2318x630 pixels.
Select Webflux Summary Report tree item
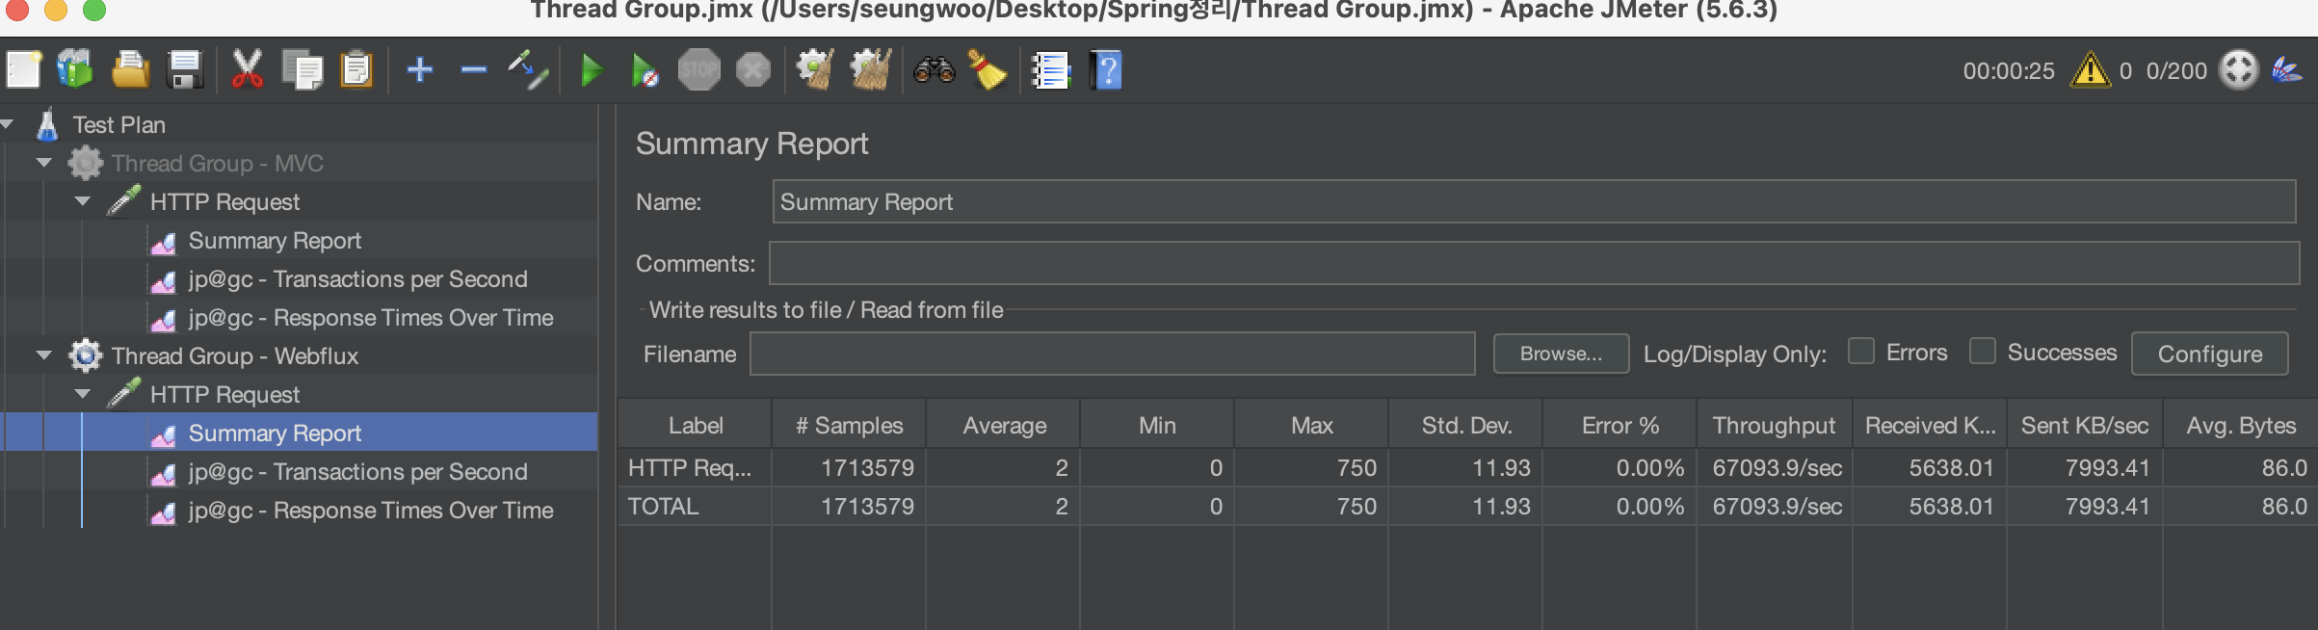(x=275, y=433)
